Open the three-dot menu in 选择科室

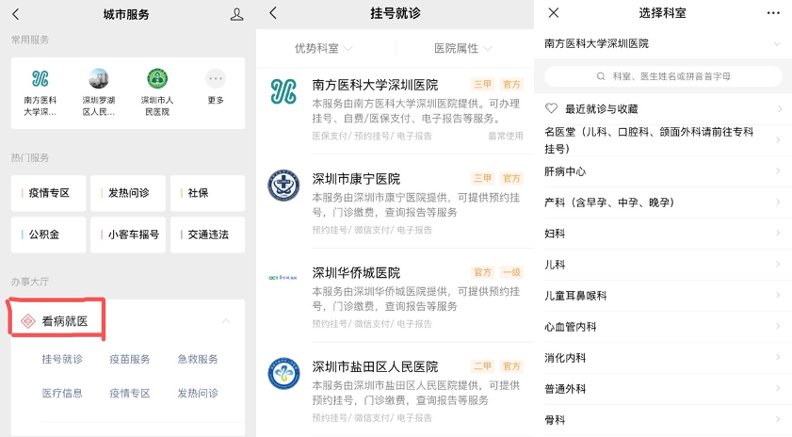773,13
